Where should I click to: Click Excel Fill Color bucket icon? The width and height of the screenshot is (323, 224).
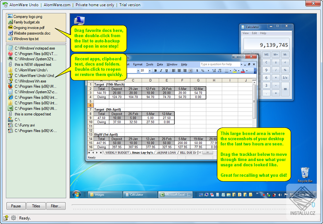point(235,71)
